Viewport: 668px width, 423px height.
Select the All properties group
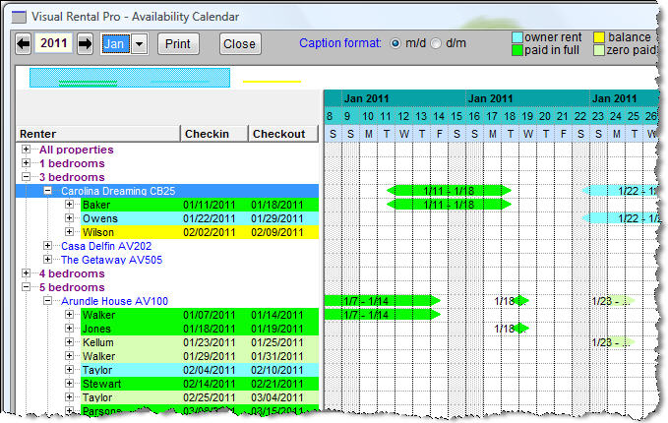77,150
